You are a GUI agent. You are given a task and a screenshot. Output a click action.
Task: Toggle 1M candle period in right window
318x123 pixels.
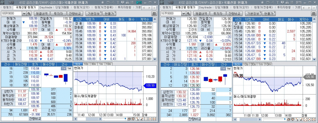point(228,69)
